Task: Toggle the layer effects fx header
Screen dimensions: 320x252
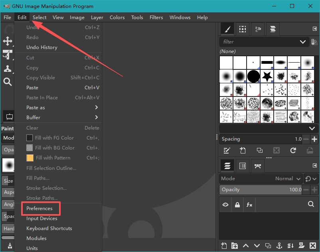Action: pos(249,205)
